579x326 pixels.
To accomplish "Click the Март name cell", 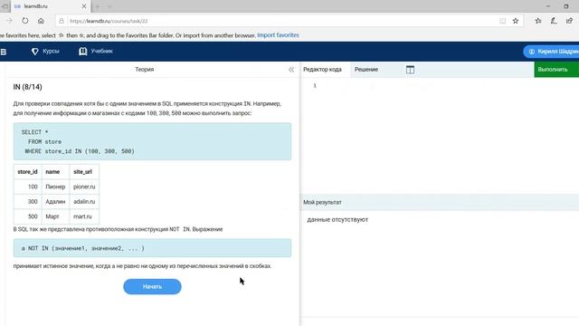I will [x=55, y=216].
